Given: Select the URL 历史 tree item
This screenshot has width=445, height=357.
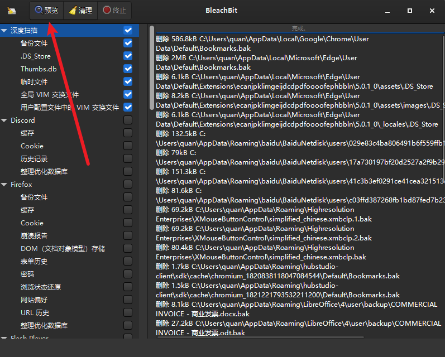Looking at the screenshot, I should [35, 313].
